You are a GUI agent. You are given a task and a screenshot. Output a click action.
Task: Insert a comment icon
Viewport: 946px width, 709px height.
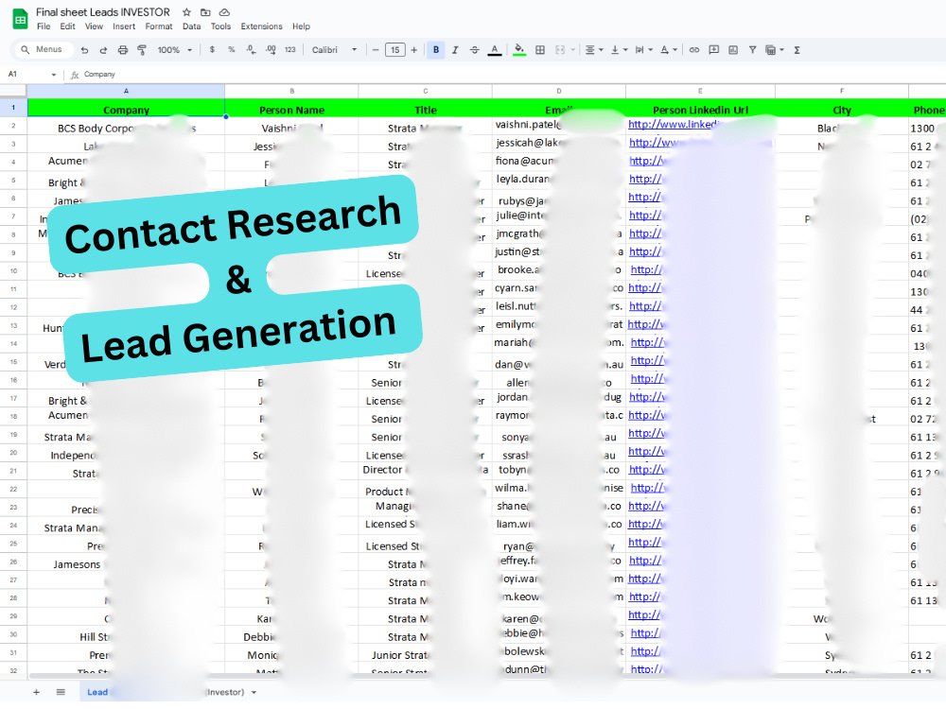713,50
